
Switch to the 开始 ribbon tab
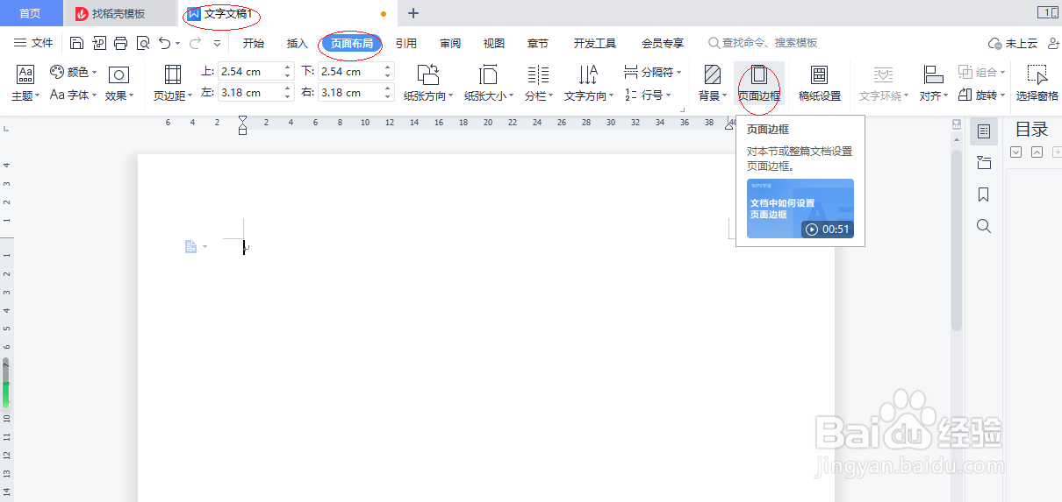(x=254, y=43)
